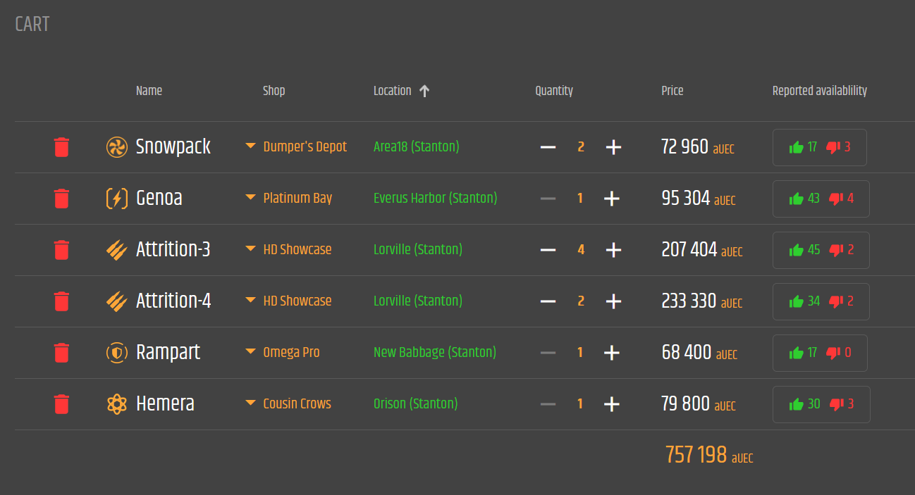Open the Omega Pro shop link

tap(291, 352)
